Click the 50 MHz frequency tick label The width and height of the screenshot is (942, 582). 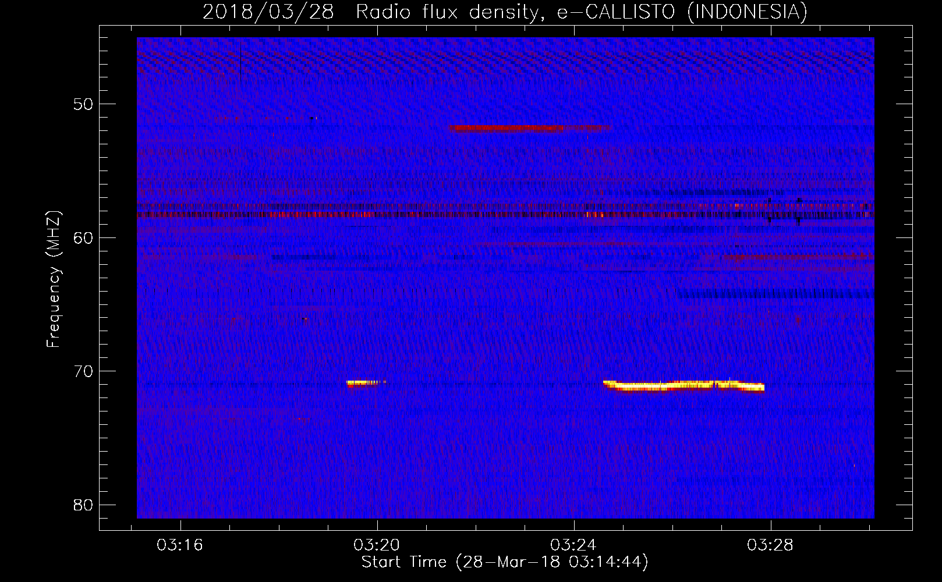[x=83, y=105]
